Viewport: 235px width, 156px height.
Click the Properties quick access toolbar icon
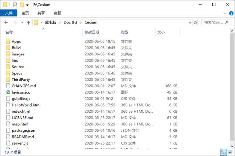pos(15,5)
